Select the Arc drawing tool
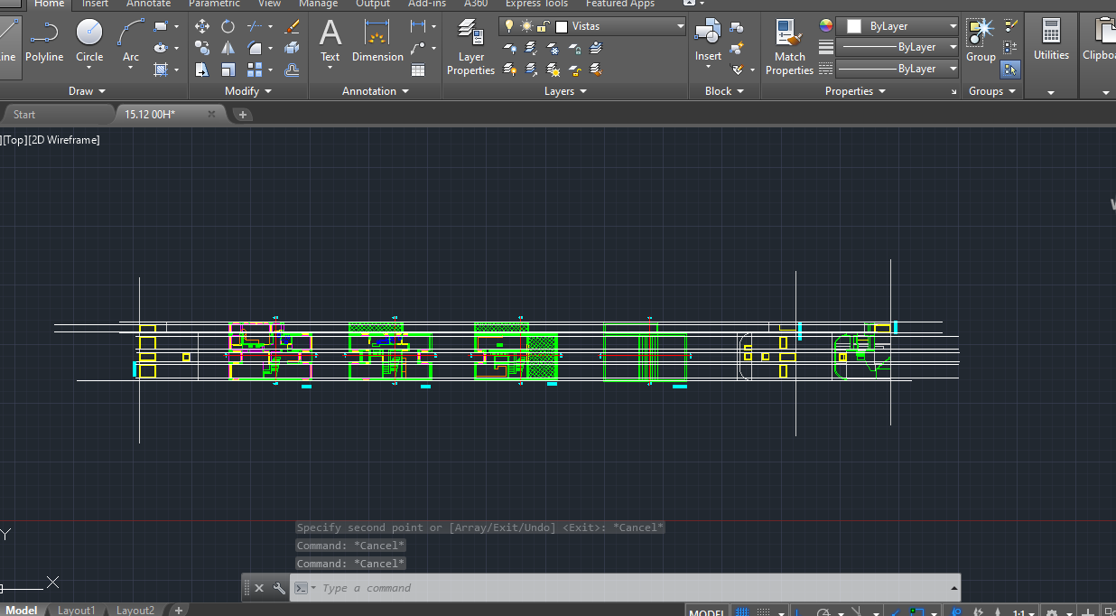 (x=131, y=42)
